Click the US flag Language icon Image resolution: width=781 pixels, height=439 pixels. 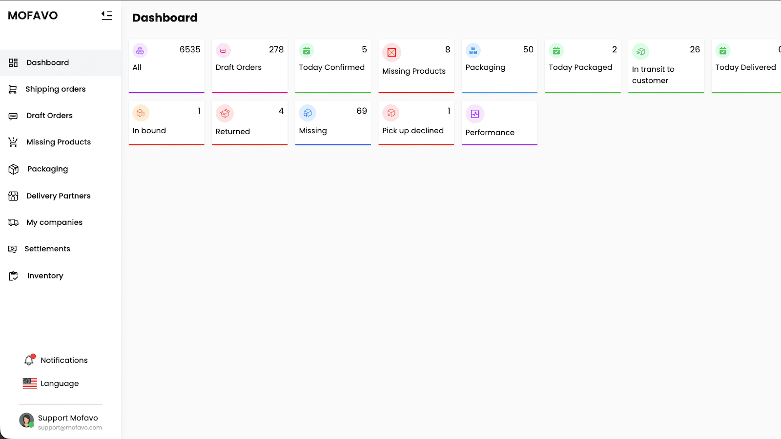pyautogui.click(x=30, y=383)
